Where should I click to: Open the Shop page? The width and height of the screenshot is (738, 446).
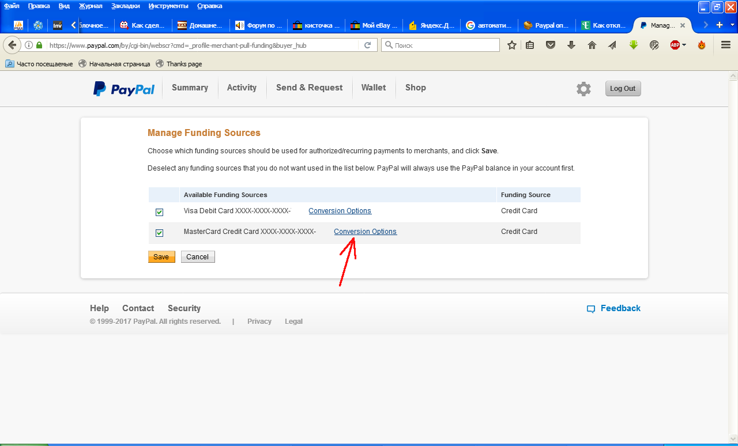click(416, 88)
